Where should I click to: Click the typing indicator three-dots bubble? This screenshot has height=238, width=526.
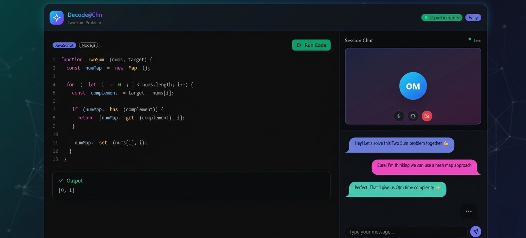coord(468,211)
